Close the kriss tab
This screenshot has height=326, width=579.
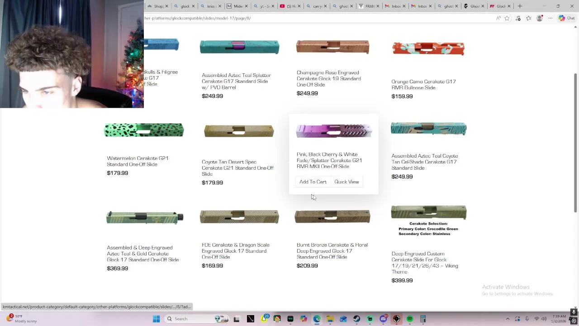[220, 6]
